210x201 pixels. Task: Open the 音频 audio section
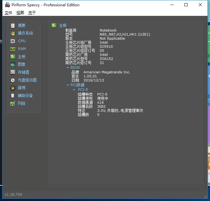point(22,88)
